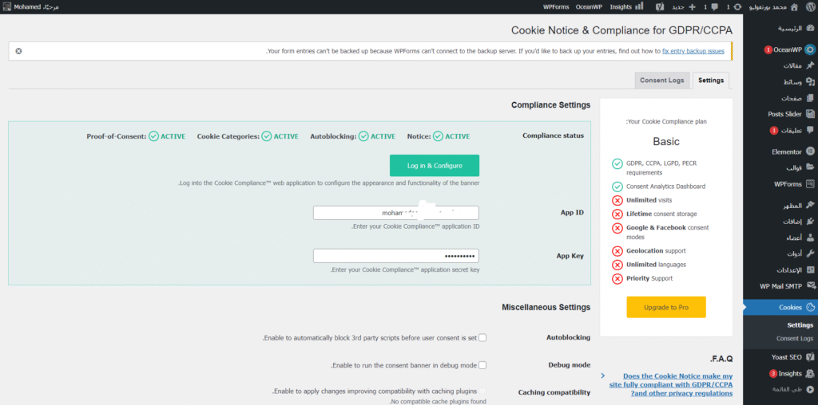The height and width of the screenshot is (405, 818).
Task: Open Posts (مقالات) pin icon
Action: [x=810, y=65]
